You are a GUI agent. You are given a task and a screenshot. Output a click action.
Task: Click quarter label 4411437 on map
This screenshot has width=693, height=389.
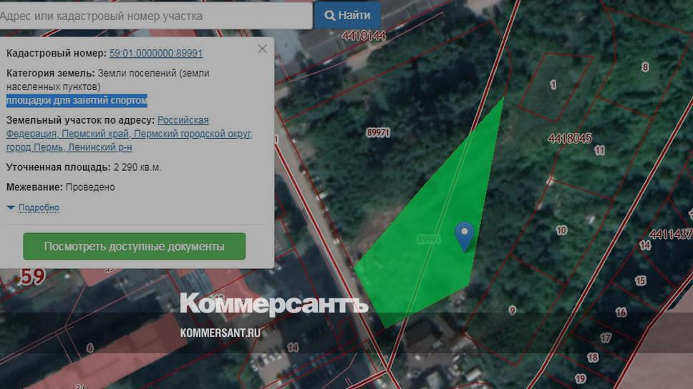pyautogui.click(x=670, y=234)
